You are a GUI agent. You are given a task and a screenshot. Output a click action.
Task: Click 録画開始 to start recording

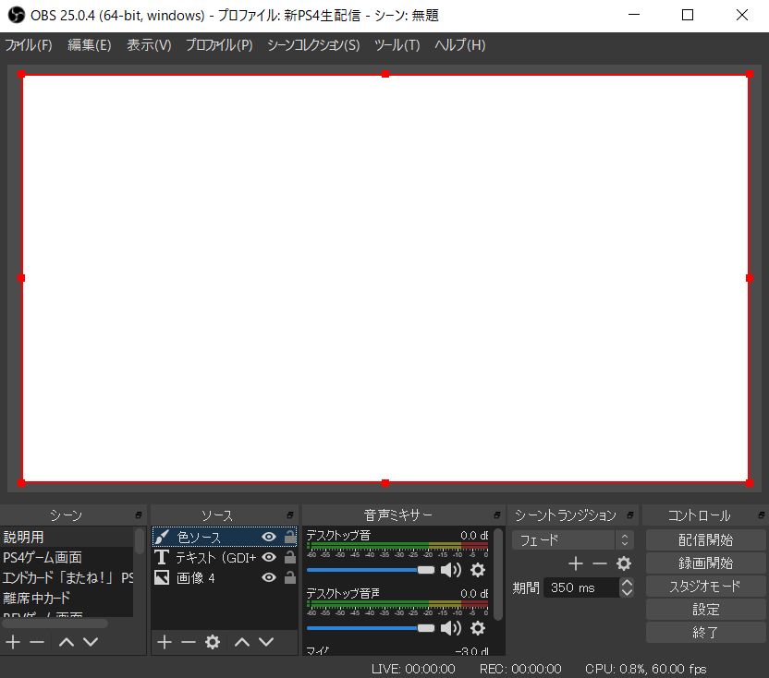coord(706,563)
